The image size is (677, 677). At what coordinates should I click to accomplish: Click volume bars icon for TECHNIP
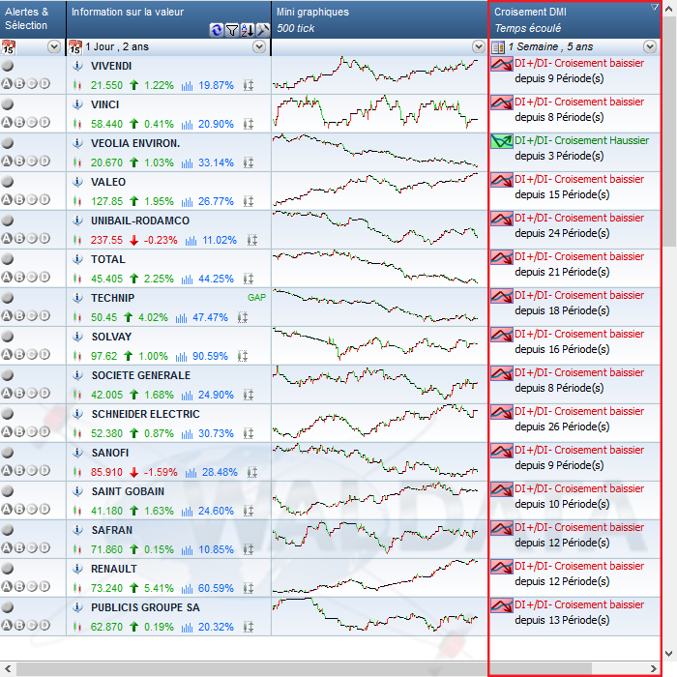click(182, 318)
